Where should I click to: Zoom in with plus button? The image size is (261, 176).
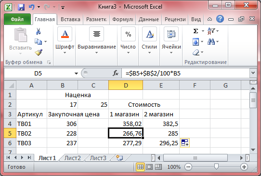pos(244,167)
